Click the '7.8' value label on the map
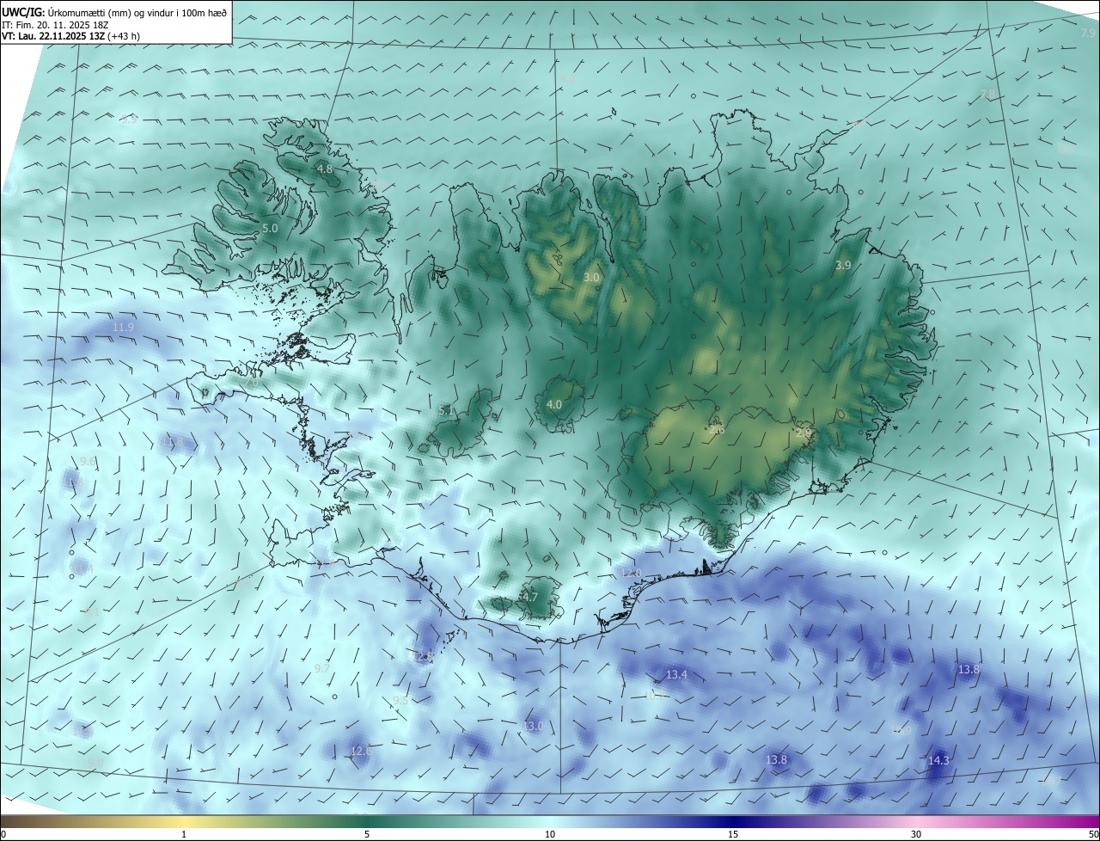The height and width of the screenshot is (841, 1100). 988,95
